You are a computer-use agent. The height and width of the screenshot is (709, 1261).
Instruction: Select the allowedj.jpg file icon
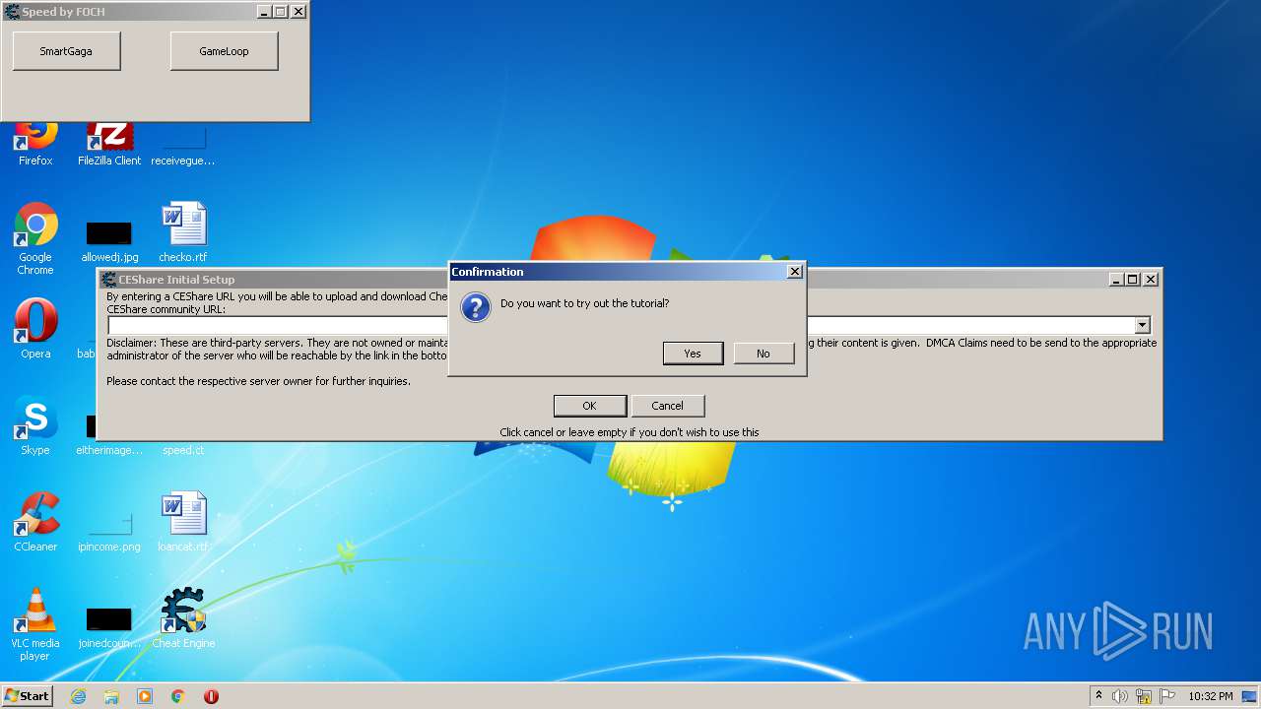click(x=109, y=240)
